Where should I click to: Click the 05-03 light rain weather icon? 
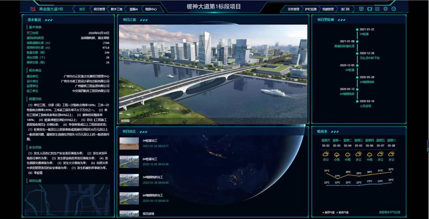click(337, 155)
